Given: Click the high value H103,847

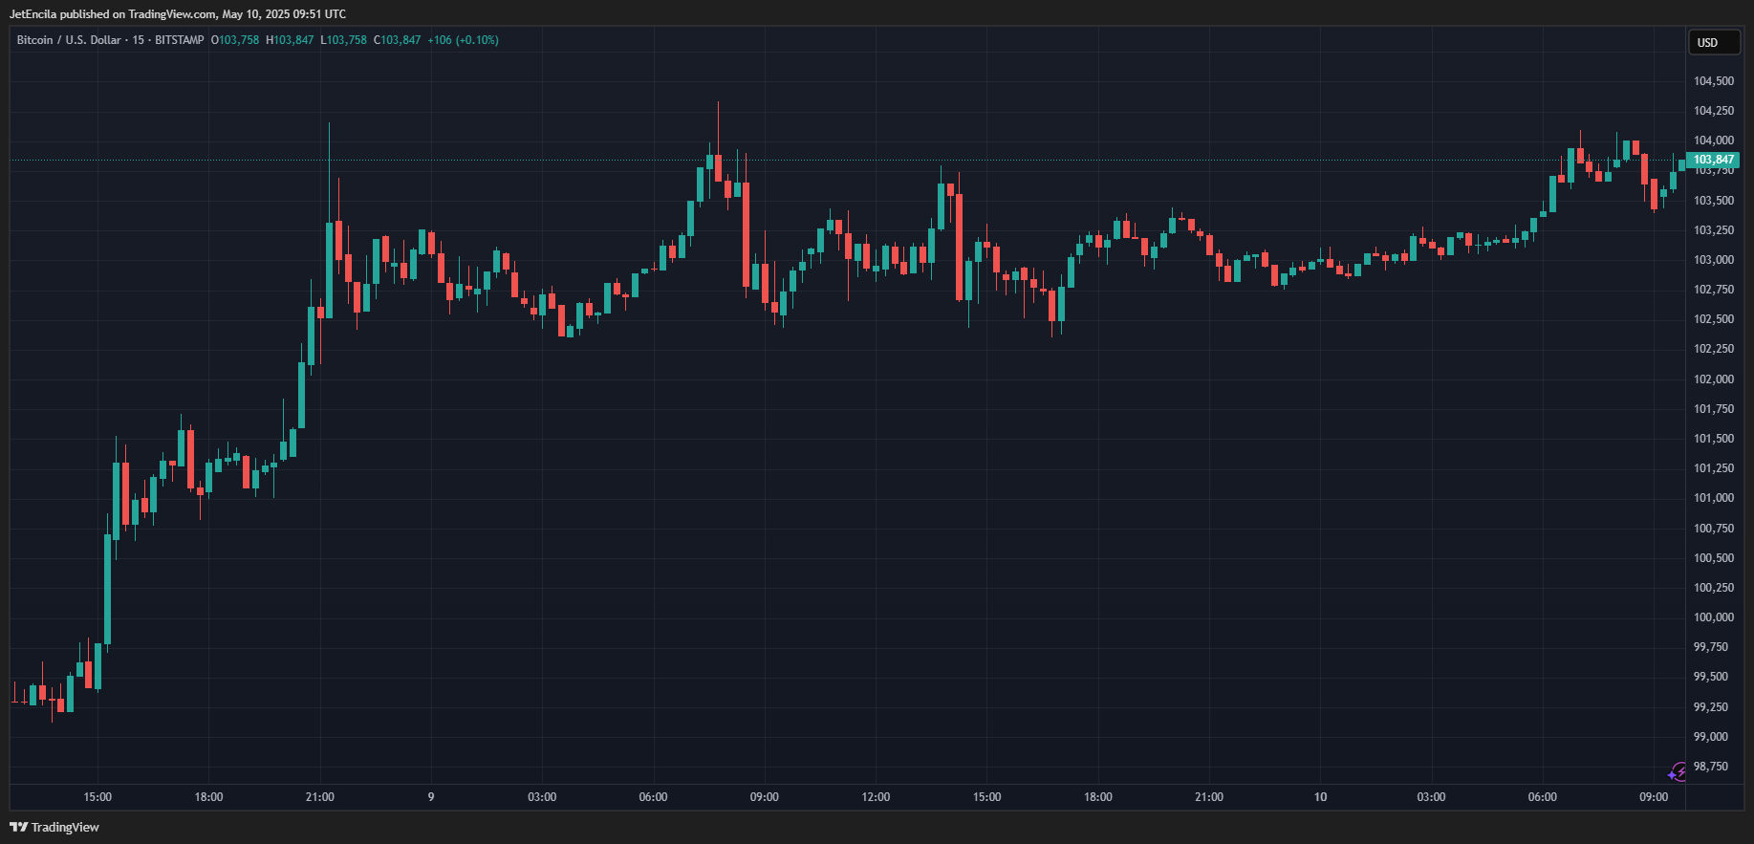Looking at the screenshot, I should [x=290, y=40].
